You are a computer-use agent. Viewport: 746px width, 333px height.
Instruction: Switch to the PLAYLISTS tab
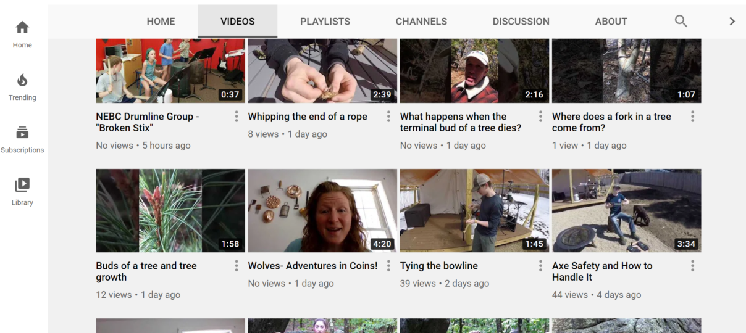(x=325, y=21)
